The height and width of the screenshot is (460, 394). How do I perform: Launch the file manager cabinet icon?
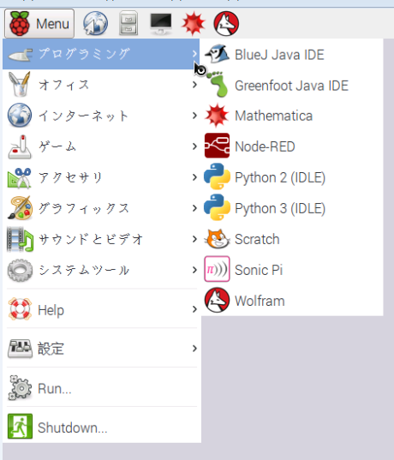pos(128,23)
